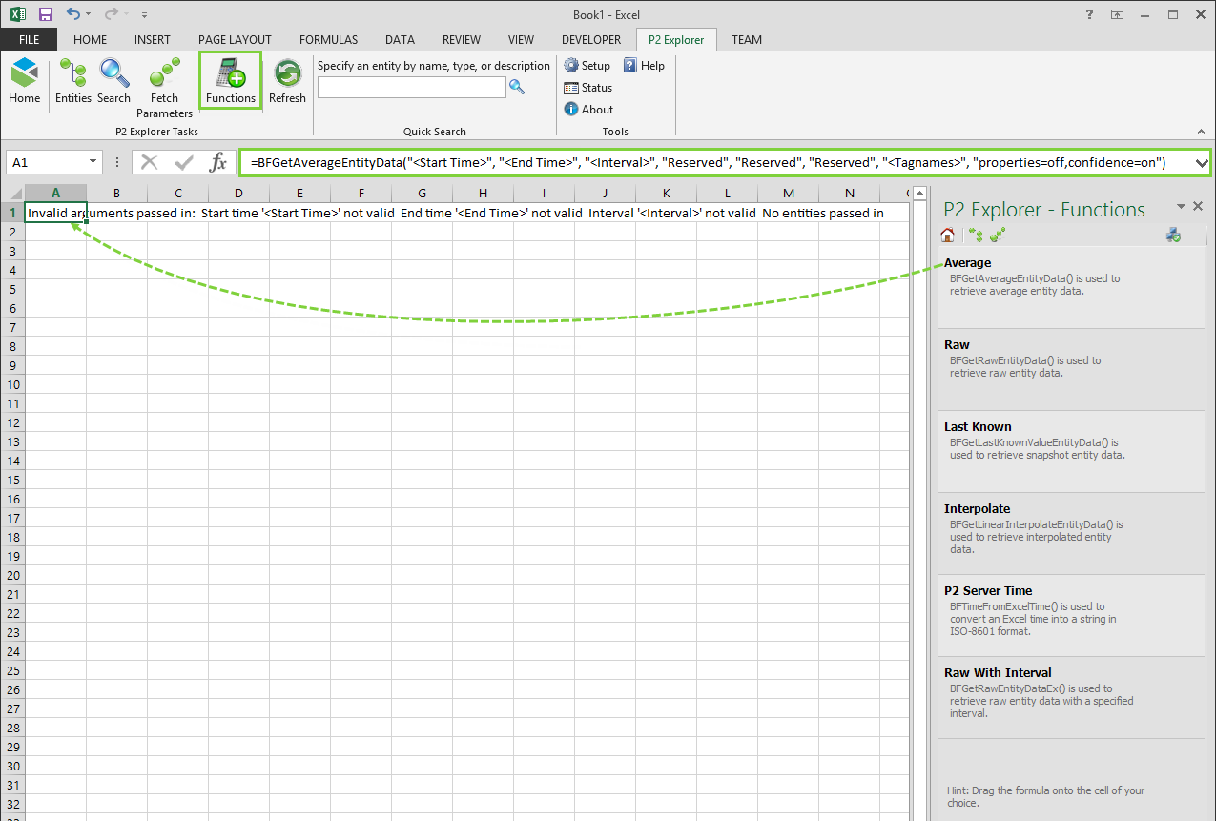Click the Quick Search magnifier icon

pos(517,87)
